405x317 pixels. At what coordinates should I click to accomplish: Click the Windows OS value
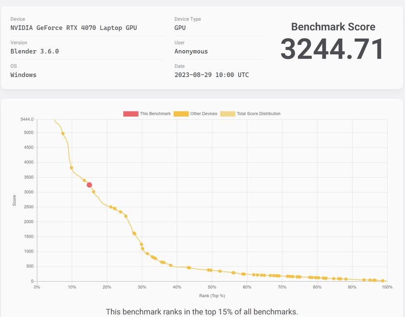point(24,75)
